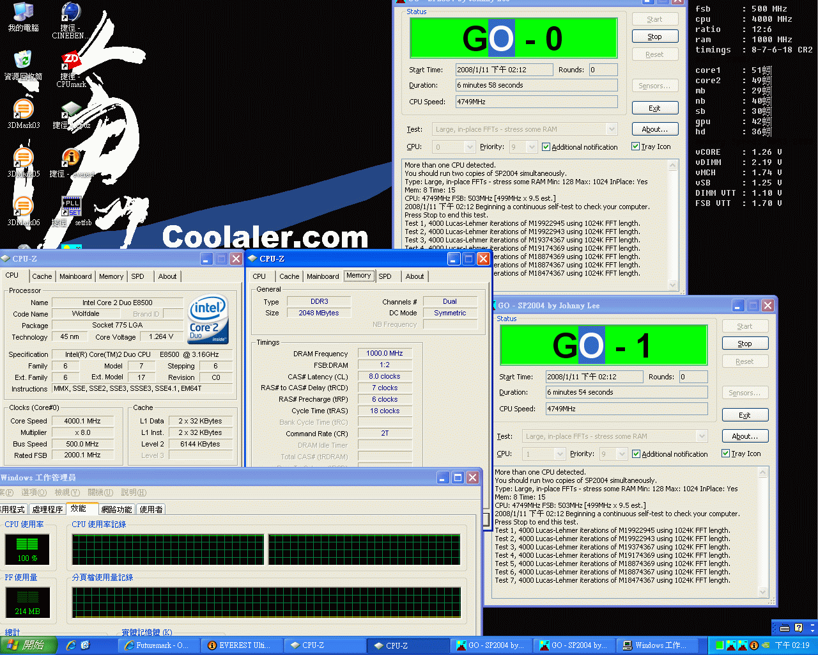This screenshot has height=655, width=818.
Task: Click the green CPU meter tray icon
Action: click(720, 645)
